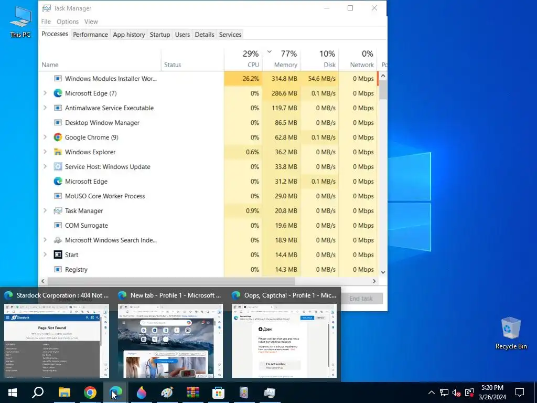Switch to the Performance tab
Viewport: 537px width, 403px height.
tap(90, 35)
